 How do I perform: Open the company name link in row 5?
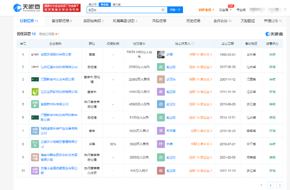(x=54, y=104)
